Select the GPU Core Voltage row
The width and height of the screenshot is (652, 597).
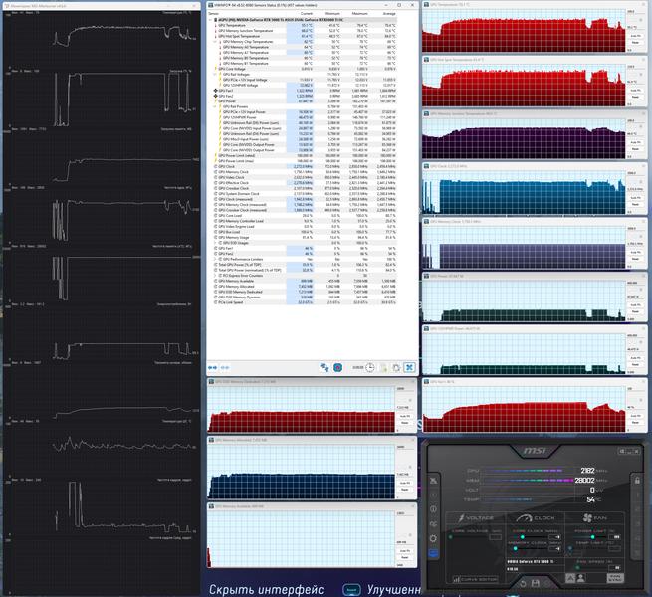tap(303, 69)
